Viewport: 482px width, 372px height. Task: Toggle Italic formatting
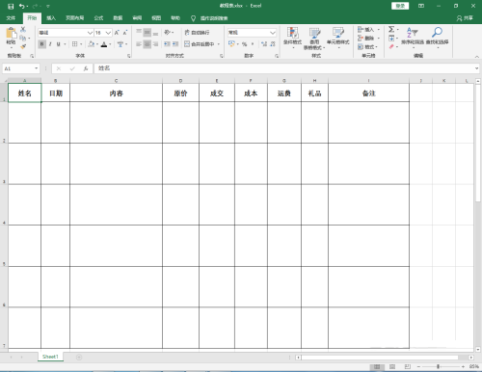50,44
